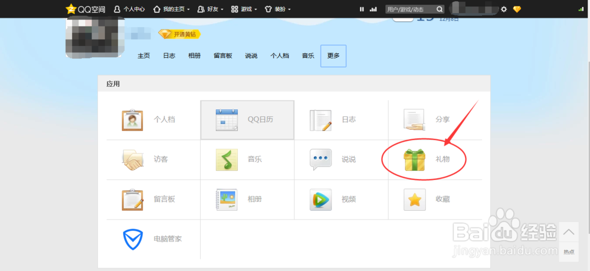The width and height of the screenshot is (590, 271).
Task: Click the 收藏 text label
Action: tap(442, 199)
